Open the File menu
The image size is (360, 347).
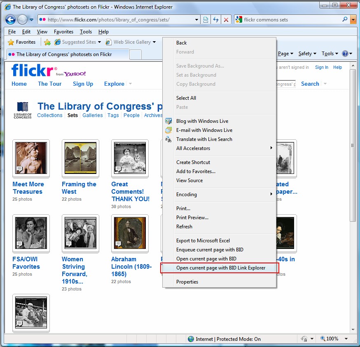(x=12, y=32)
